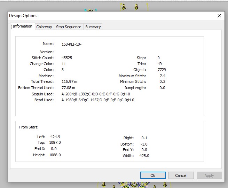Click the JumpLength value 0.0
This screenshot has width=228, height=188.
point(162,88)
